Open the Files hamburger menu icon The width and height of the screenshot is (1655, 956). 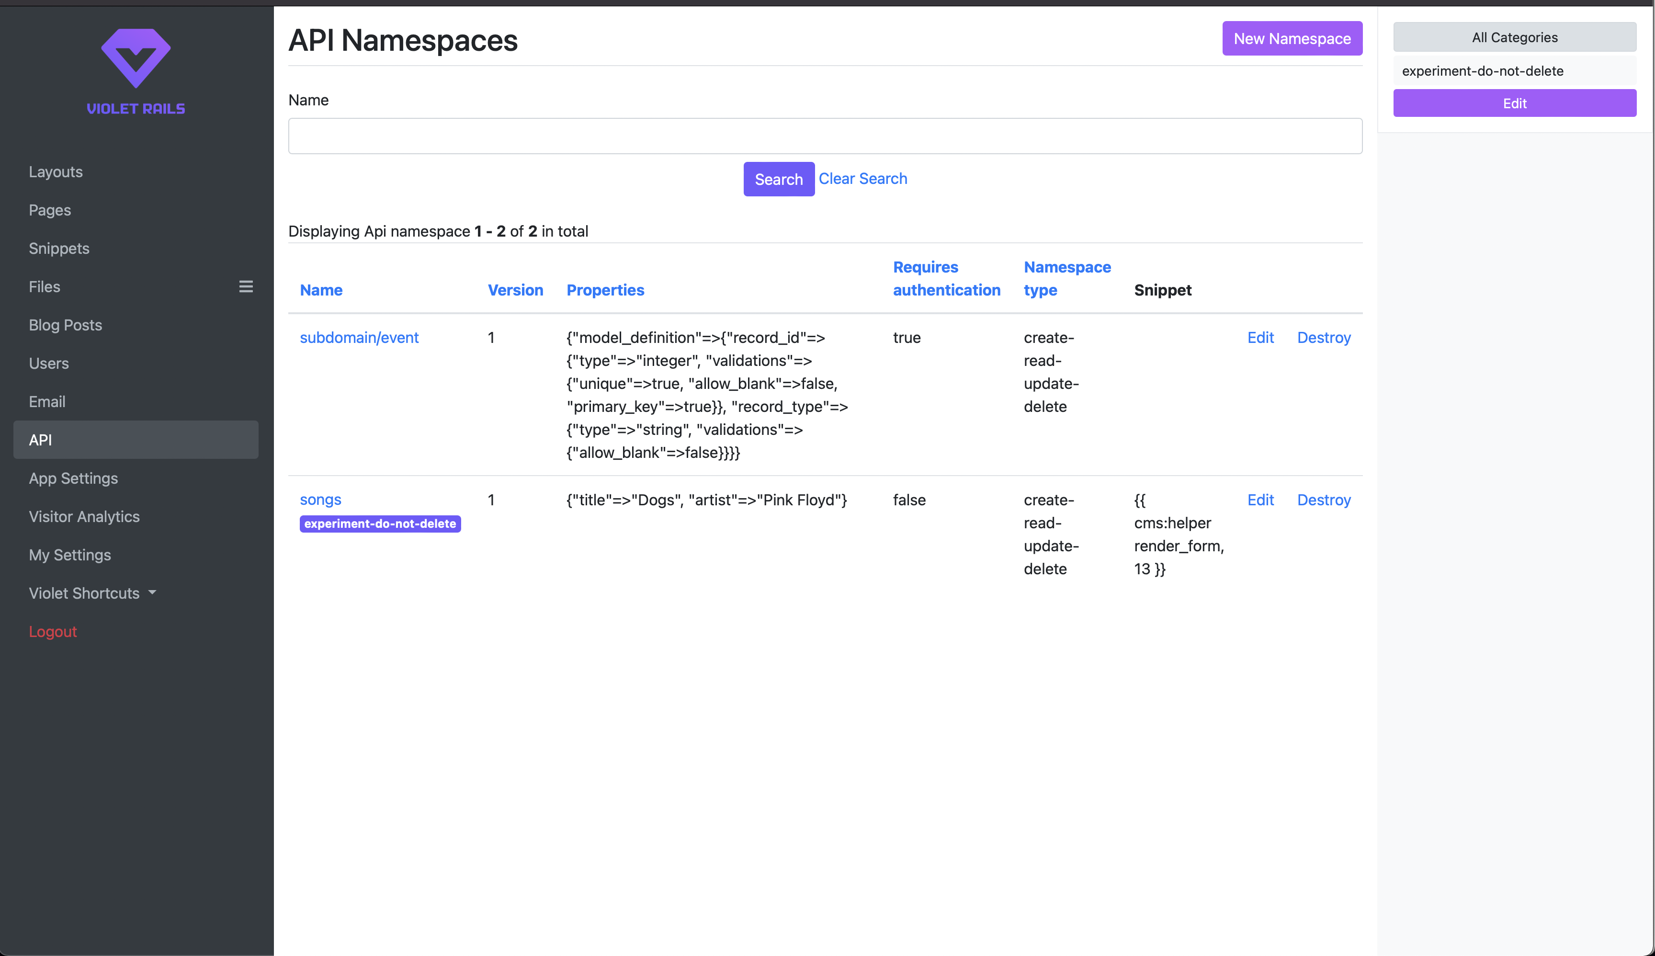point(246,286)
